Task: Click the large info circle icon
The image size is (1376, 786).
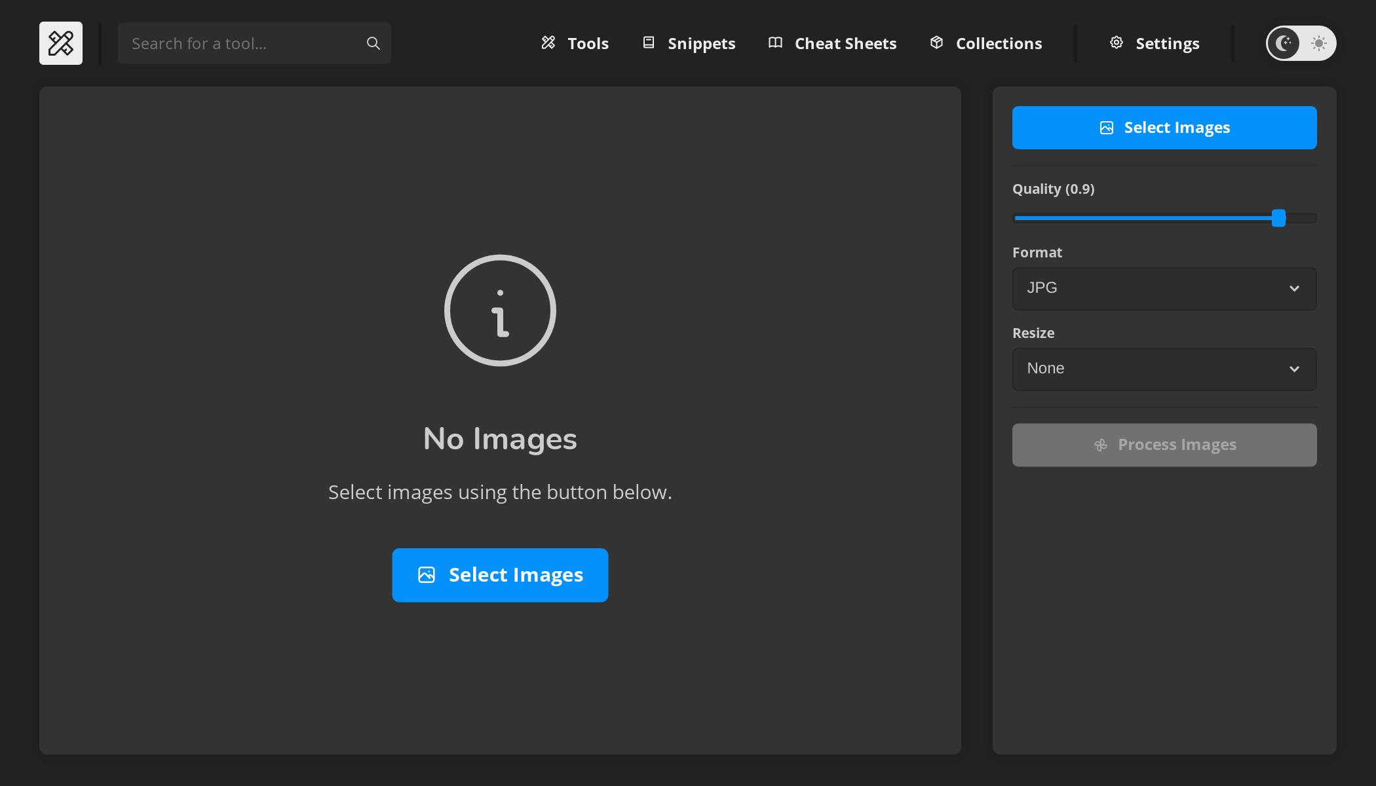Action: (x=500, y=310)
